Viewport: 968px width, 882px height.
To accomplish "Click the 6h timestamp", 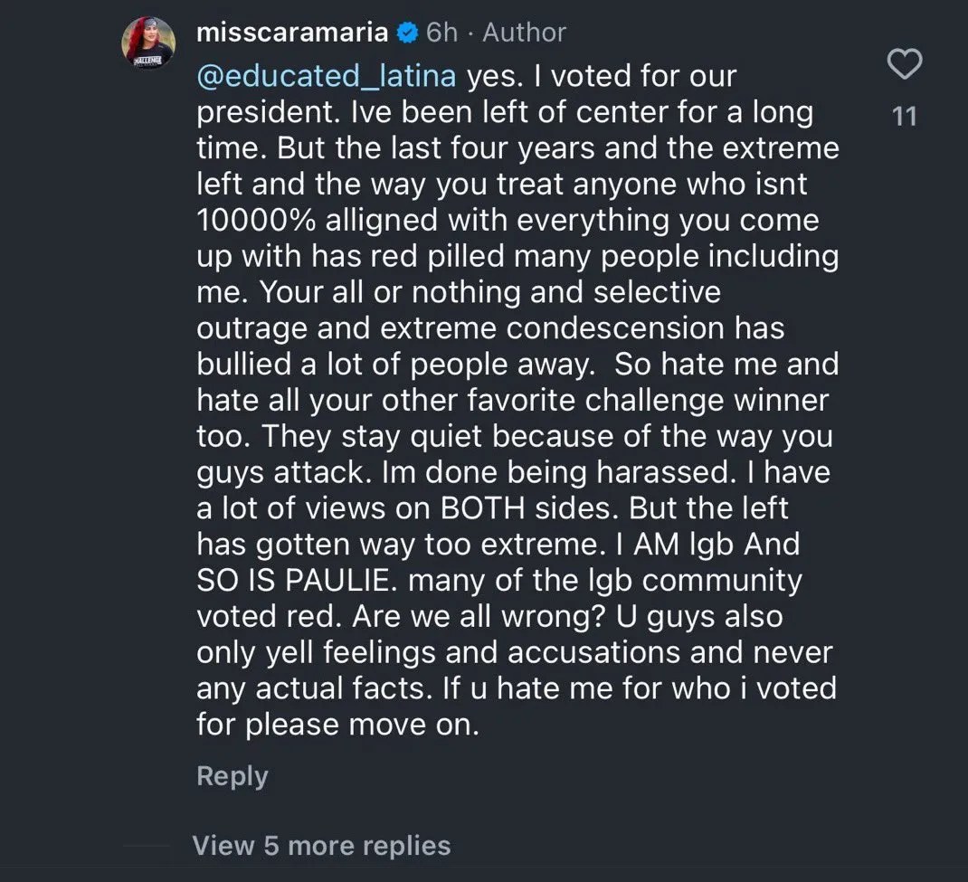I will [x=441, y=33].
